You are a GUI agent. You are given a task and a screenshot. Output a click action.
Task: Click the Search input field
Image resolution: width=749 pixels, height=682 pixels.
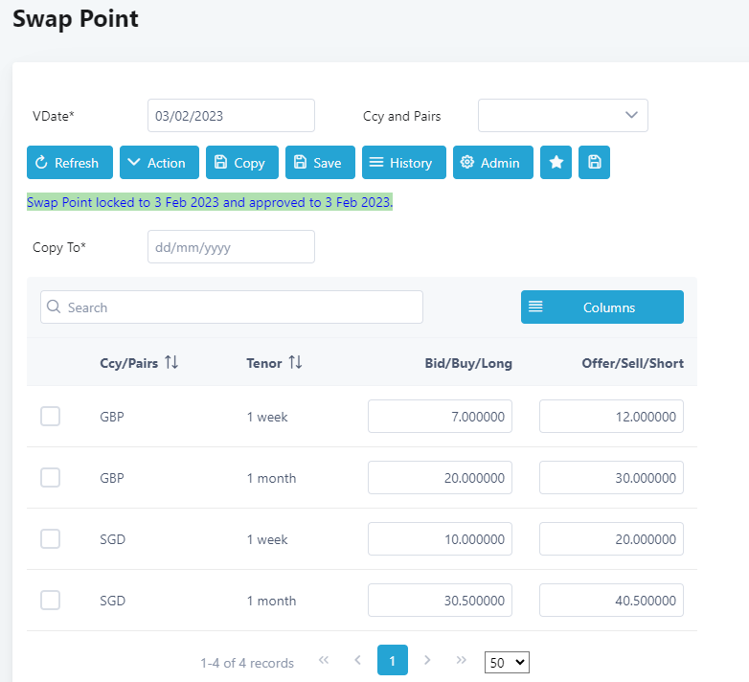click(232, 307)
